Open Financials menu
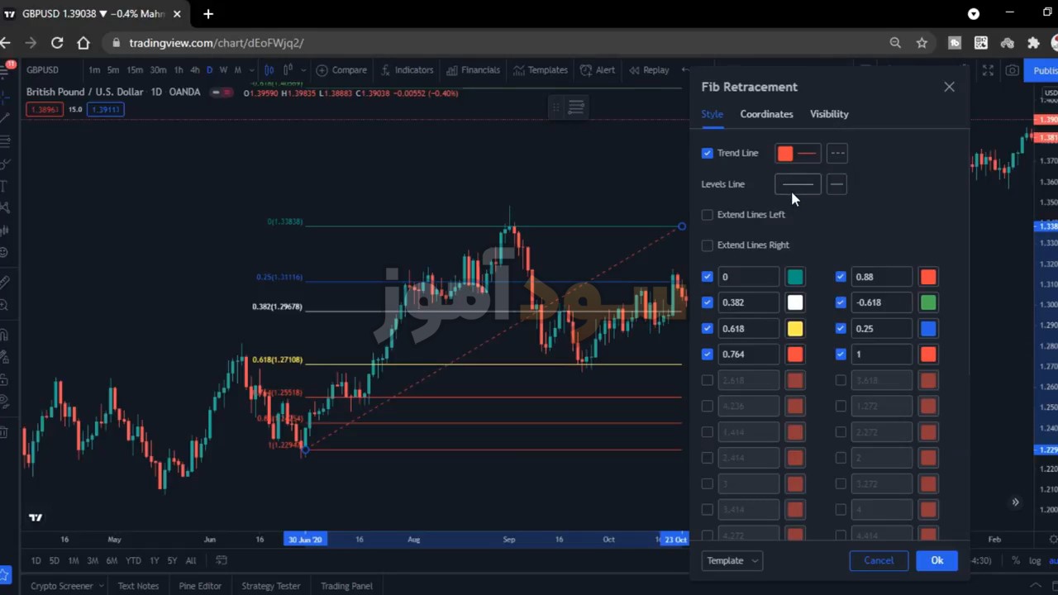The width and height of the screenshot is (1058, 595). point(474,70)
